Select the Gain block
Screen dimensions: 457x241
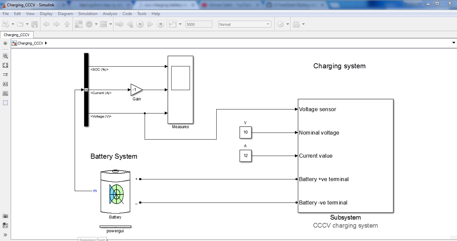click(x=137, y=90)
